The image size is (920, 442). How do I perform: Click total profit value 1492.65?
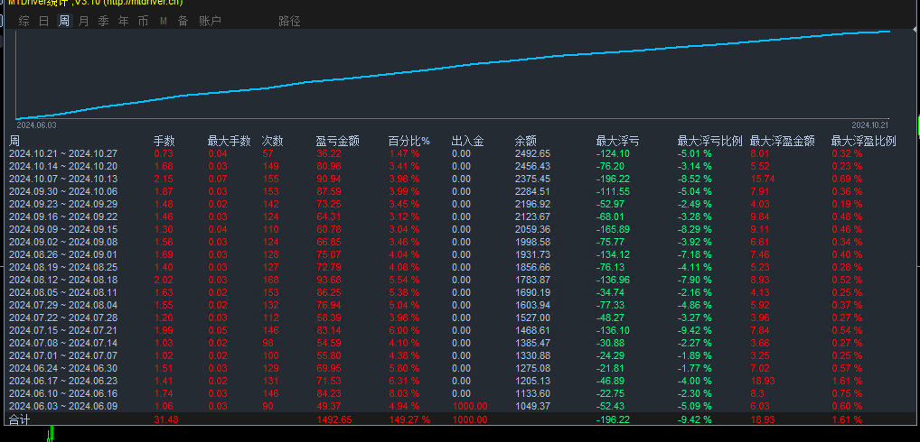[333, 419]
